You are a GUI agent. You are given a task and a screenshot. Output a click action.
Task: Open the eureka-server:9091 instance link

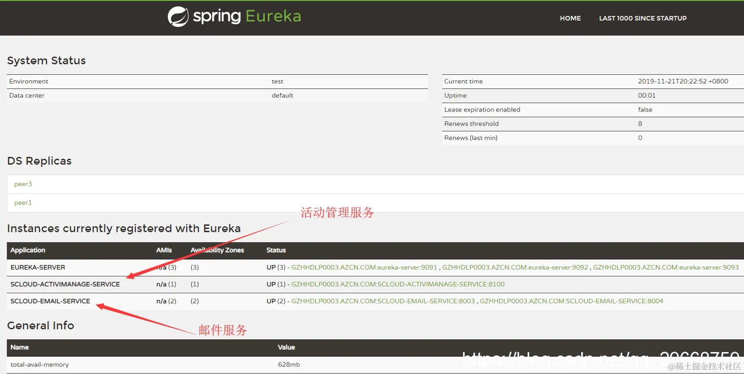pos(364,267)
